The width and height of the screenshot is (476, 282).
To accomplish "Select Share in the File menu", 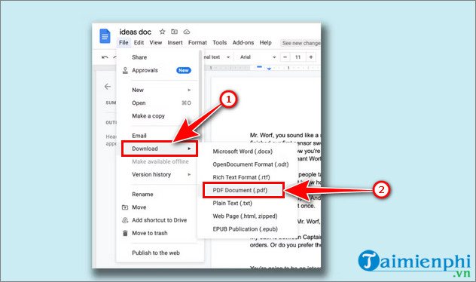I will 139,57.
